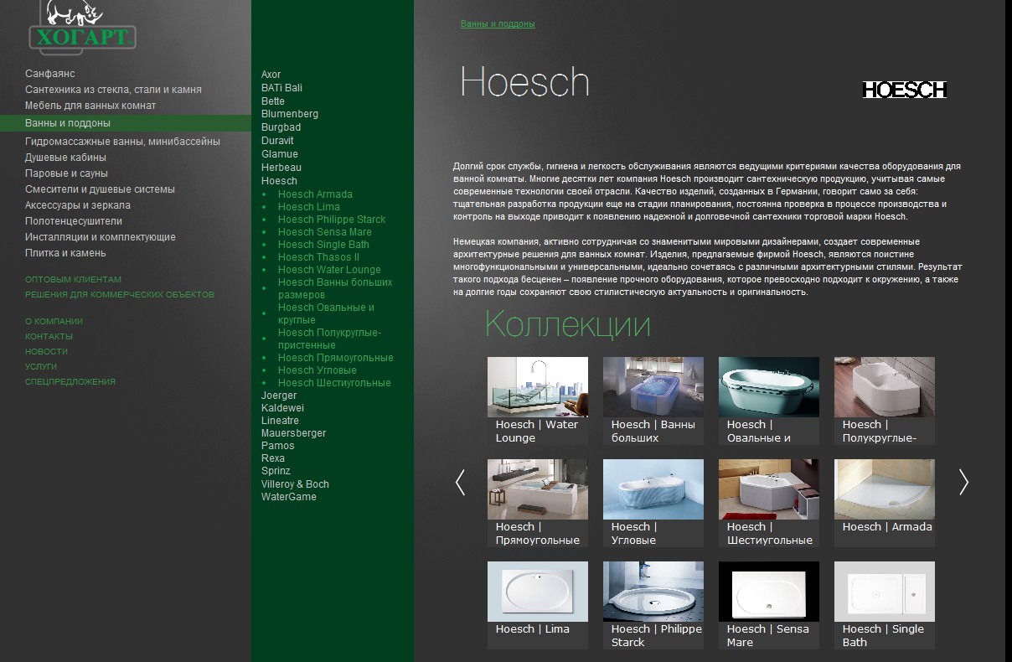
Task: Open Гидромассажные ванны, минибассейны category
Action: (x=122, y=142)
